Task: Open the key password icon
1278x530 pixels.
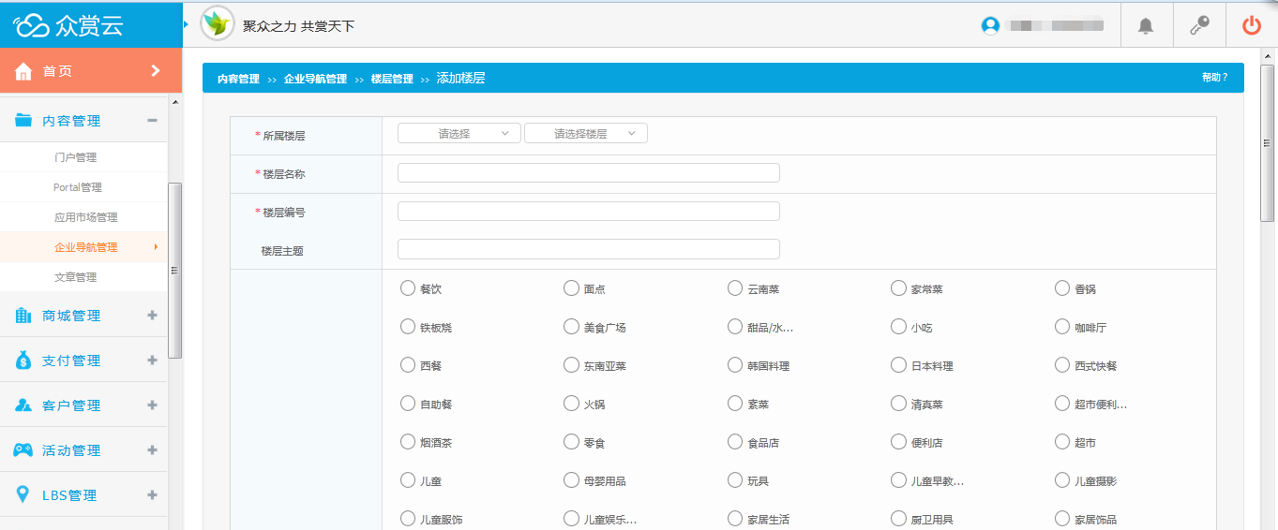Action: tap(1199, 26)
